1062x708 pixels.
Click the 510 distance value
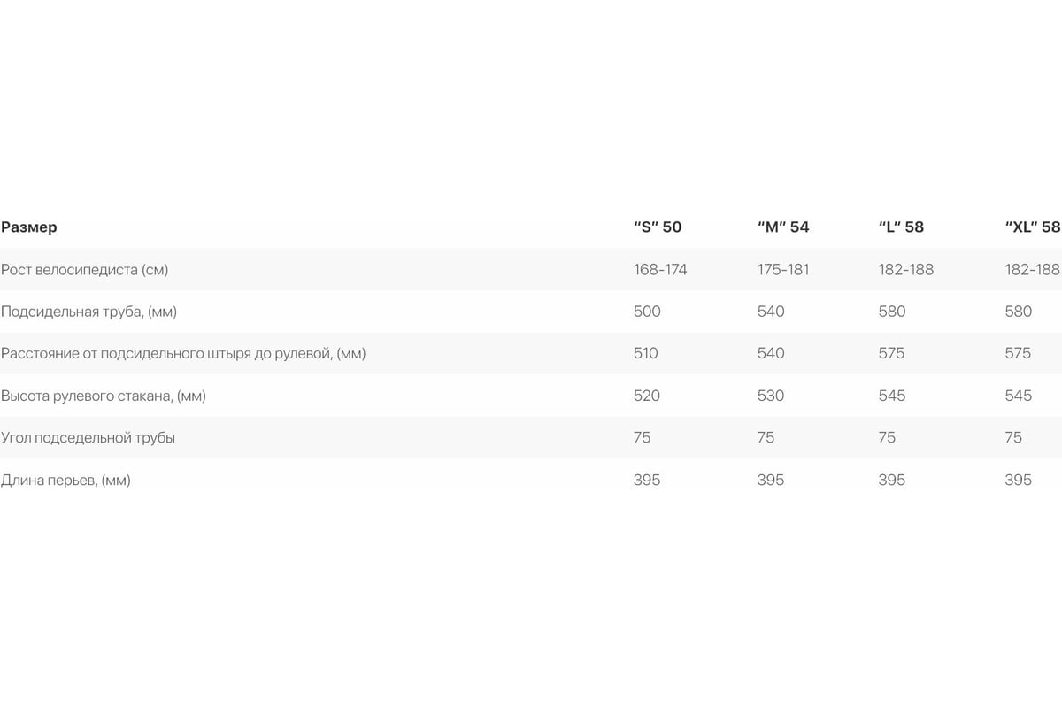pyautogui.click(x=646, y=354)
